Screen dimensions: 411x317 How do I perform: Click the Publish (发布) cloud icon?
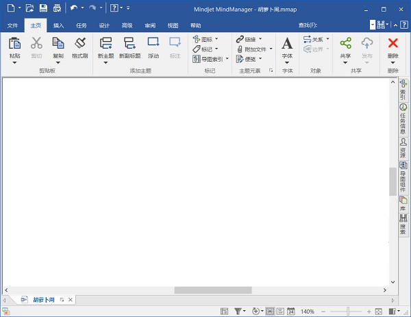[x=367, y=43]
